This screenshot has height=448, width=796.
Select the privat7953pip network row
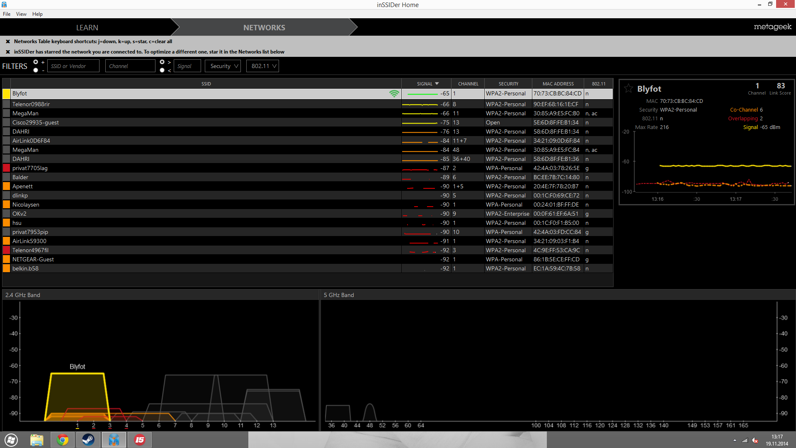[x=308, y=232]
